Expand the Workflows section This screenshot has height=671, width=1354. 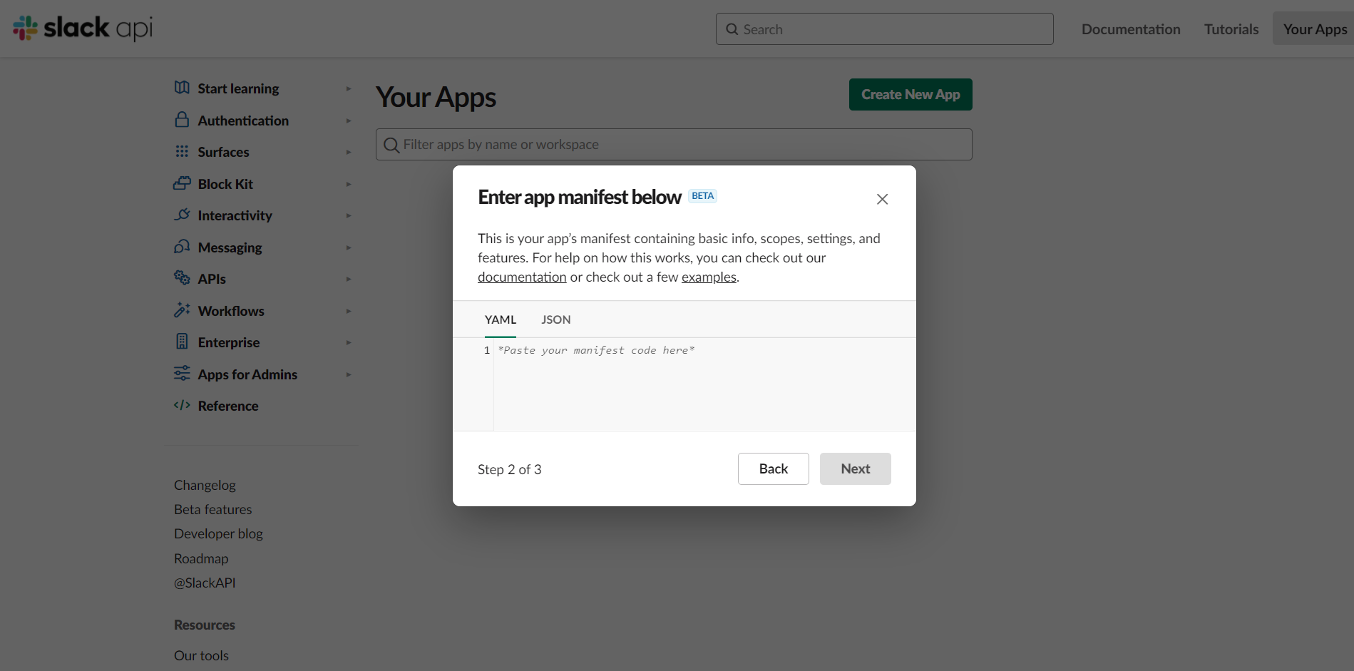(349, 311)
